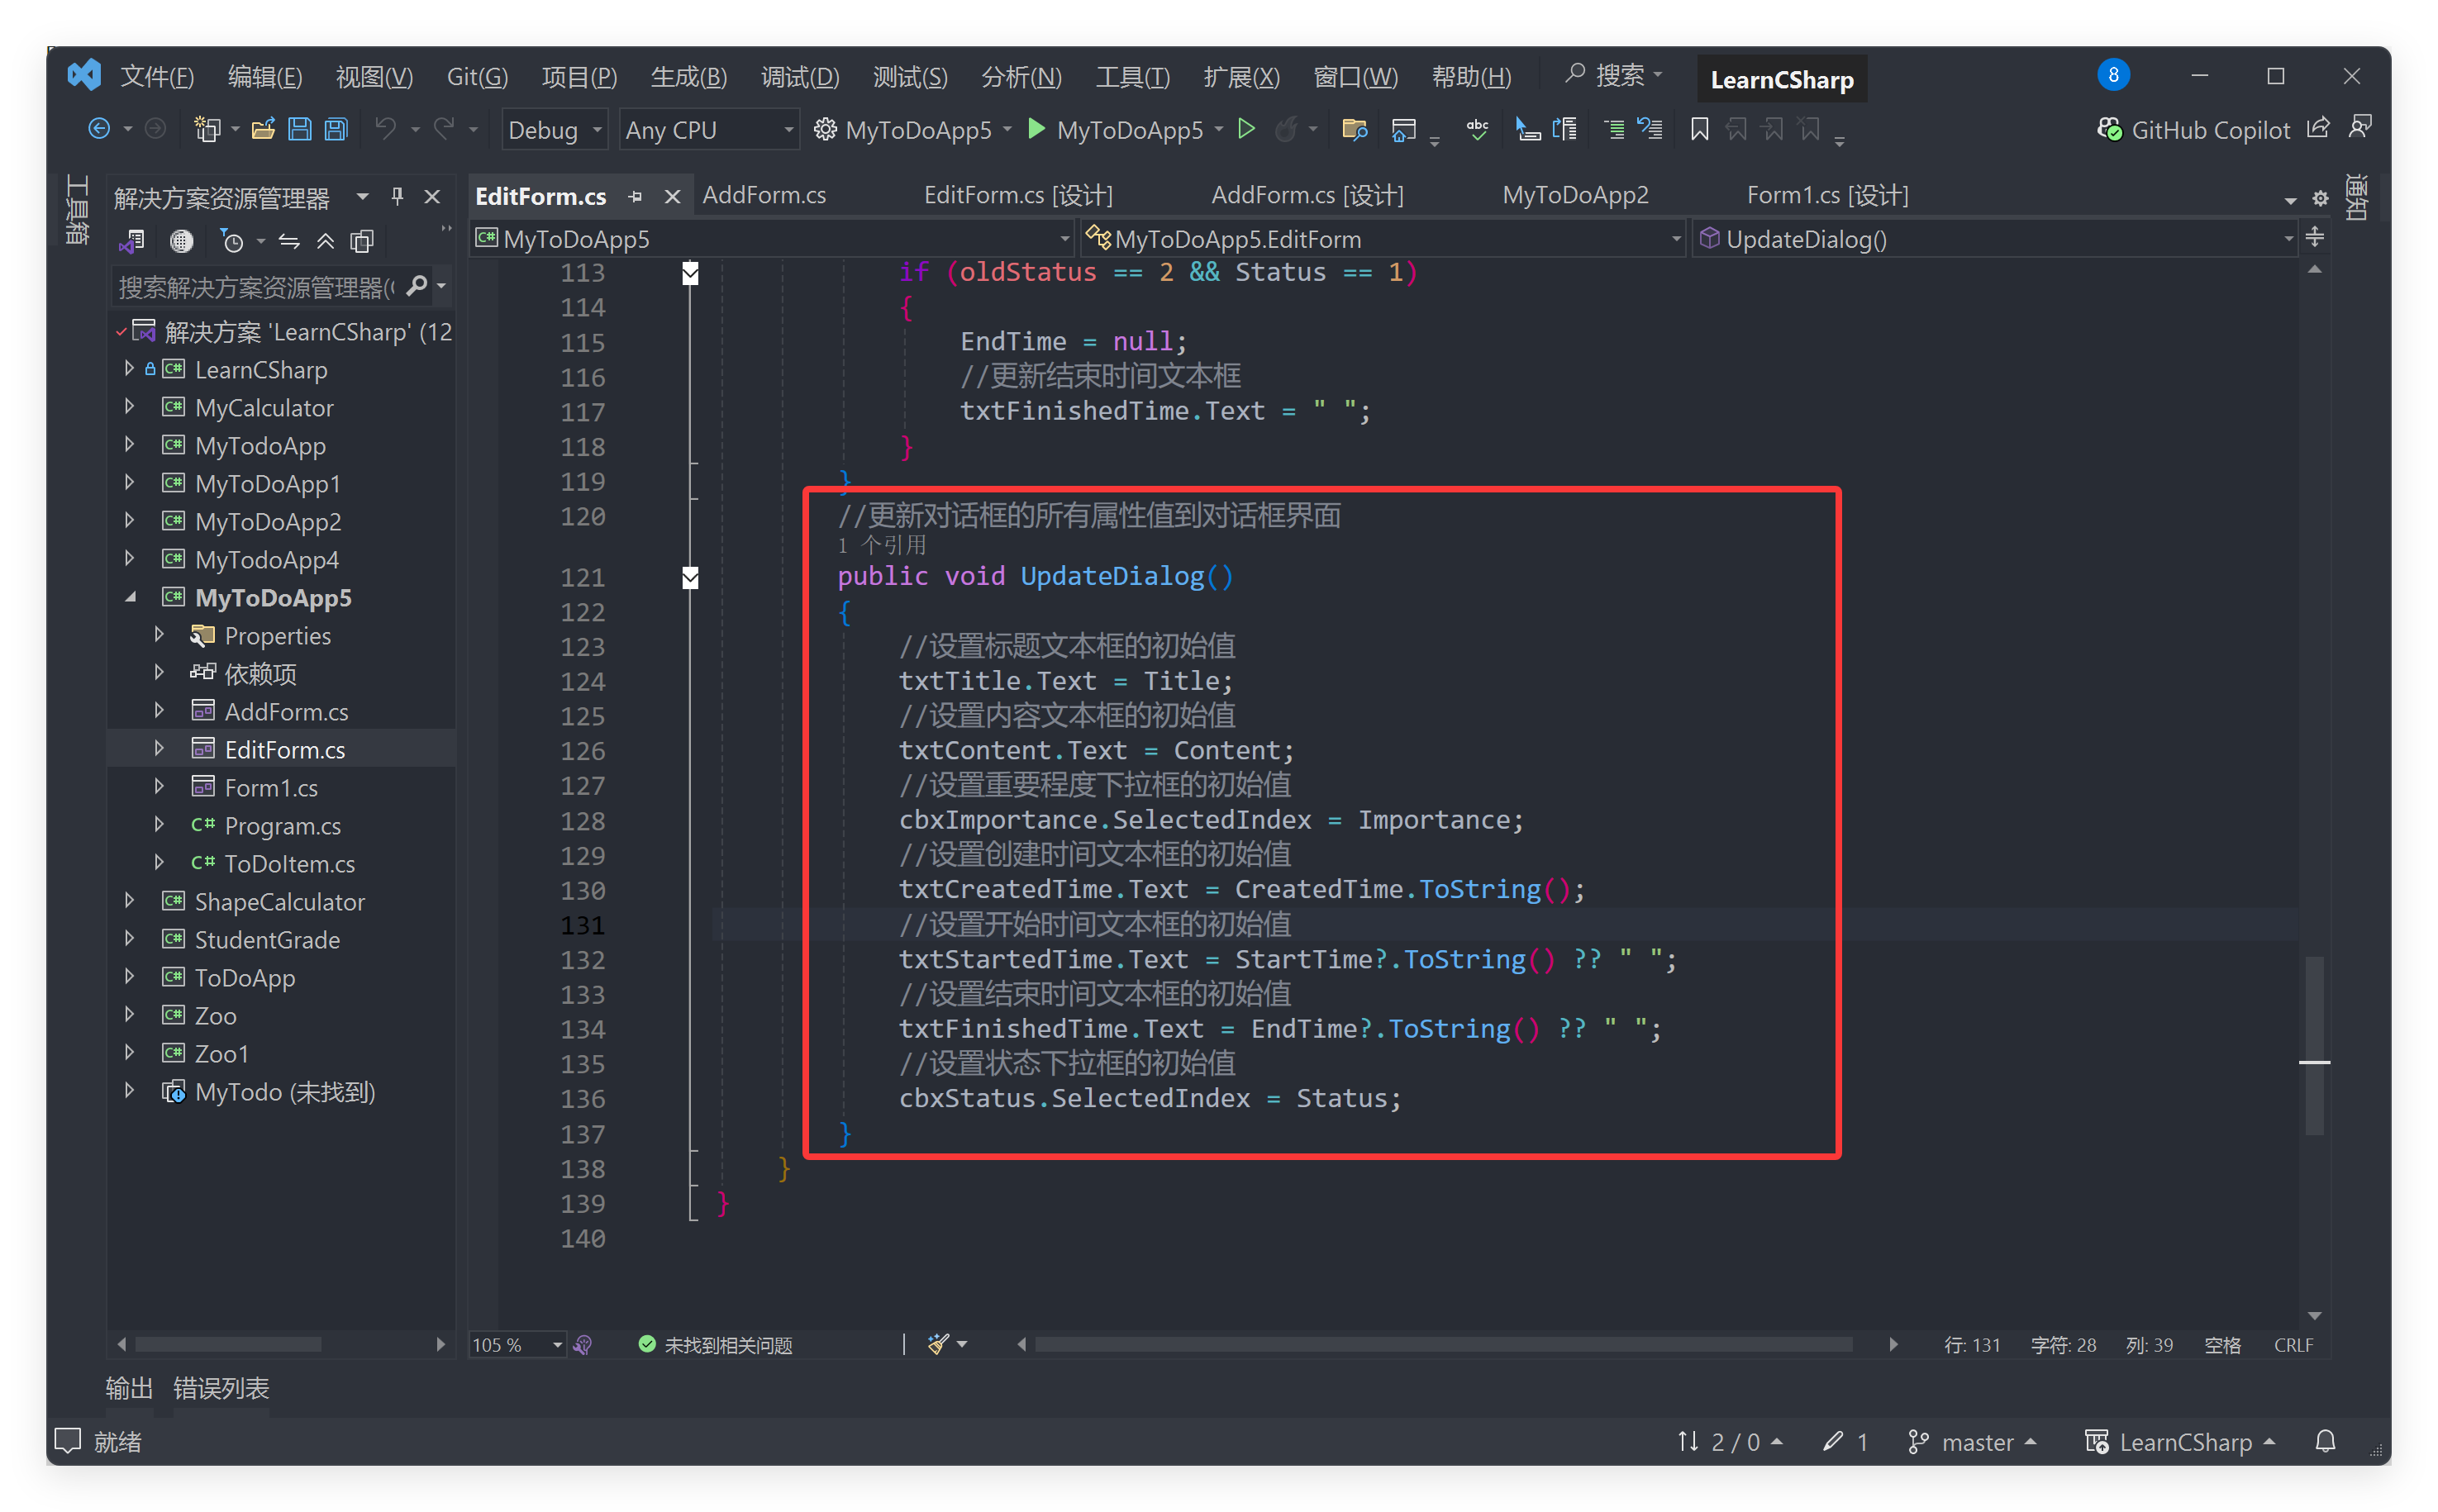Click the LearnCSharp repository button in status bar

[2180, 1441]
